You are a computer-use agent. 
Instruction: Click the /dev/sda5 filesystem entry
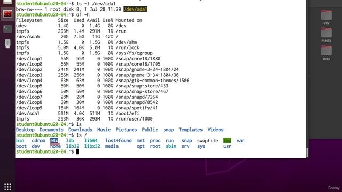28,37
